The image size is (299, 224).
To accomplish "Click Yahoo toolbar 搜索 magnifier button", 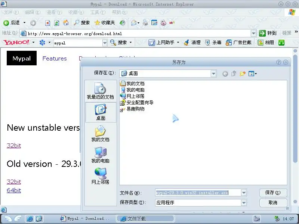I will (118, 43).
